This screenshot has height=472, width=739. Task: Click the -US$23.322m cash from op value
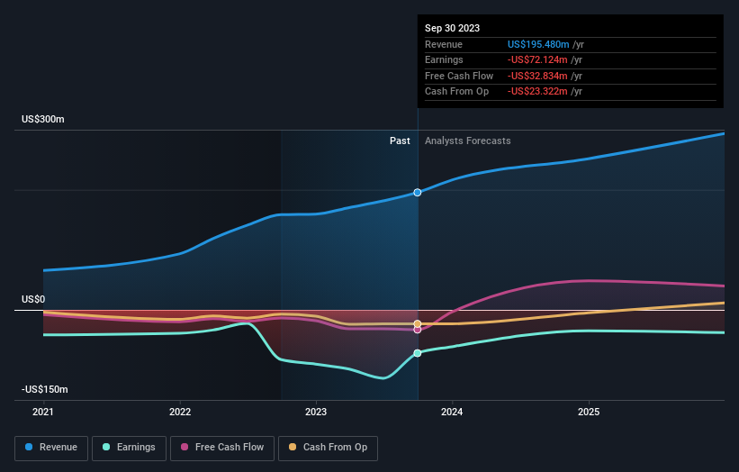537,92
